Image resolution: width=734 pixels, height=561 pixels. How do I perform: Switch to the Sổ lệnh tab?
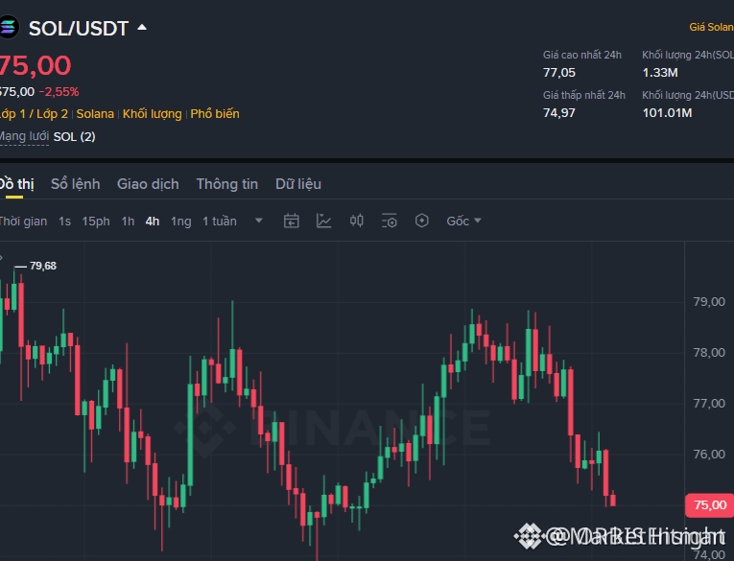coord(76,184)
